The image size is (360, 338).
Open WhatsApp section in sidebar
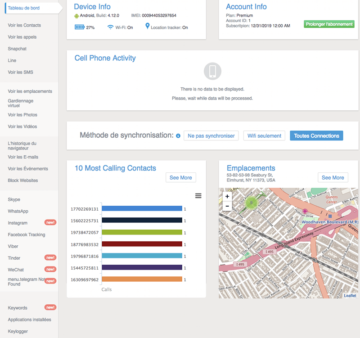pyautogui.click(x=18, y=211)
